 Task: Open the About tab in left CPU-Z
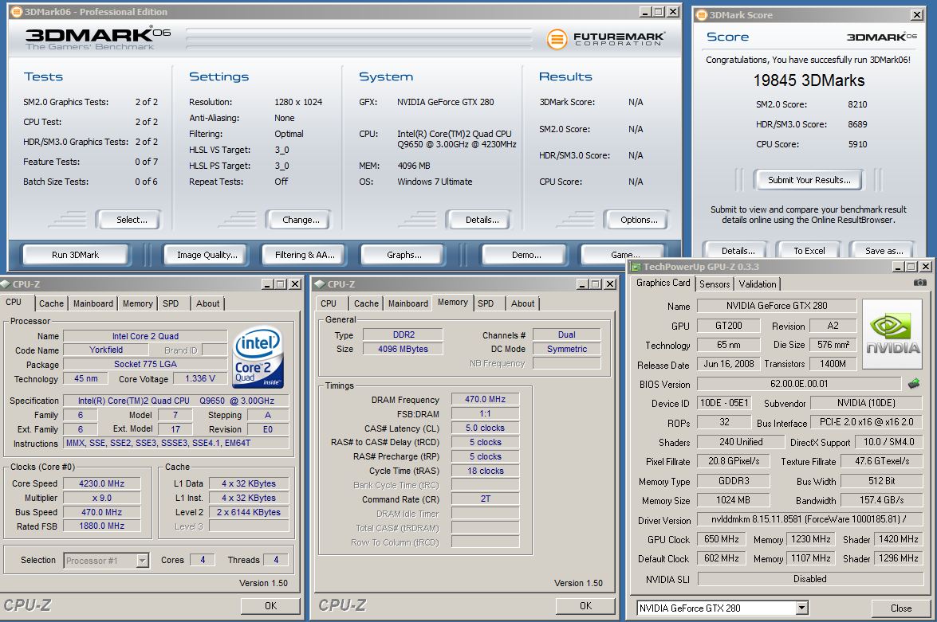point(208,303)
